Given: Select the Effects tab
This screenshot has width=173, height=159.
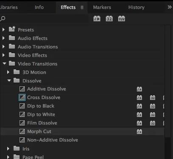Looking at the screenshot, I should [x=68, y=7].
